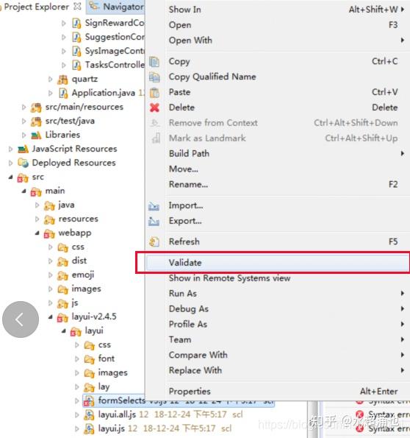Click the Paste clipboard icon
Screen dimensions: 410x438
pos(154,92)
